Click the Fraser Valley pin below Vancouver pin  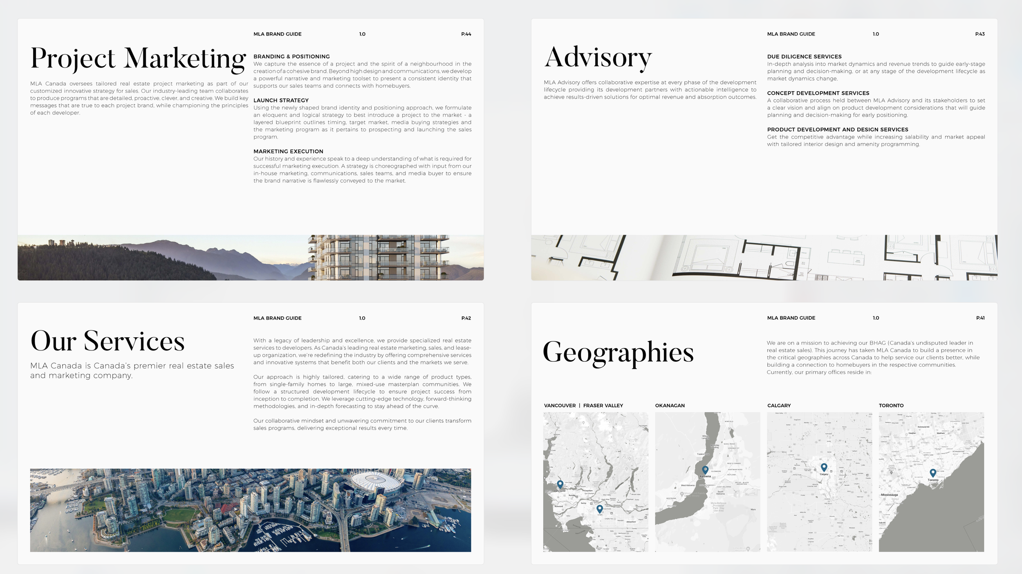599,509
